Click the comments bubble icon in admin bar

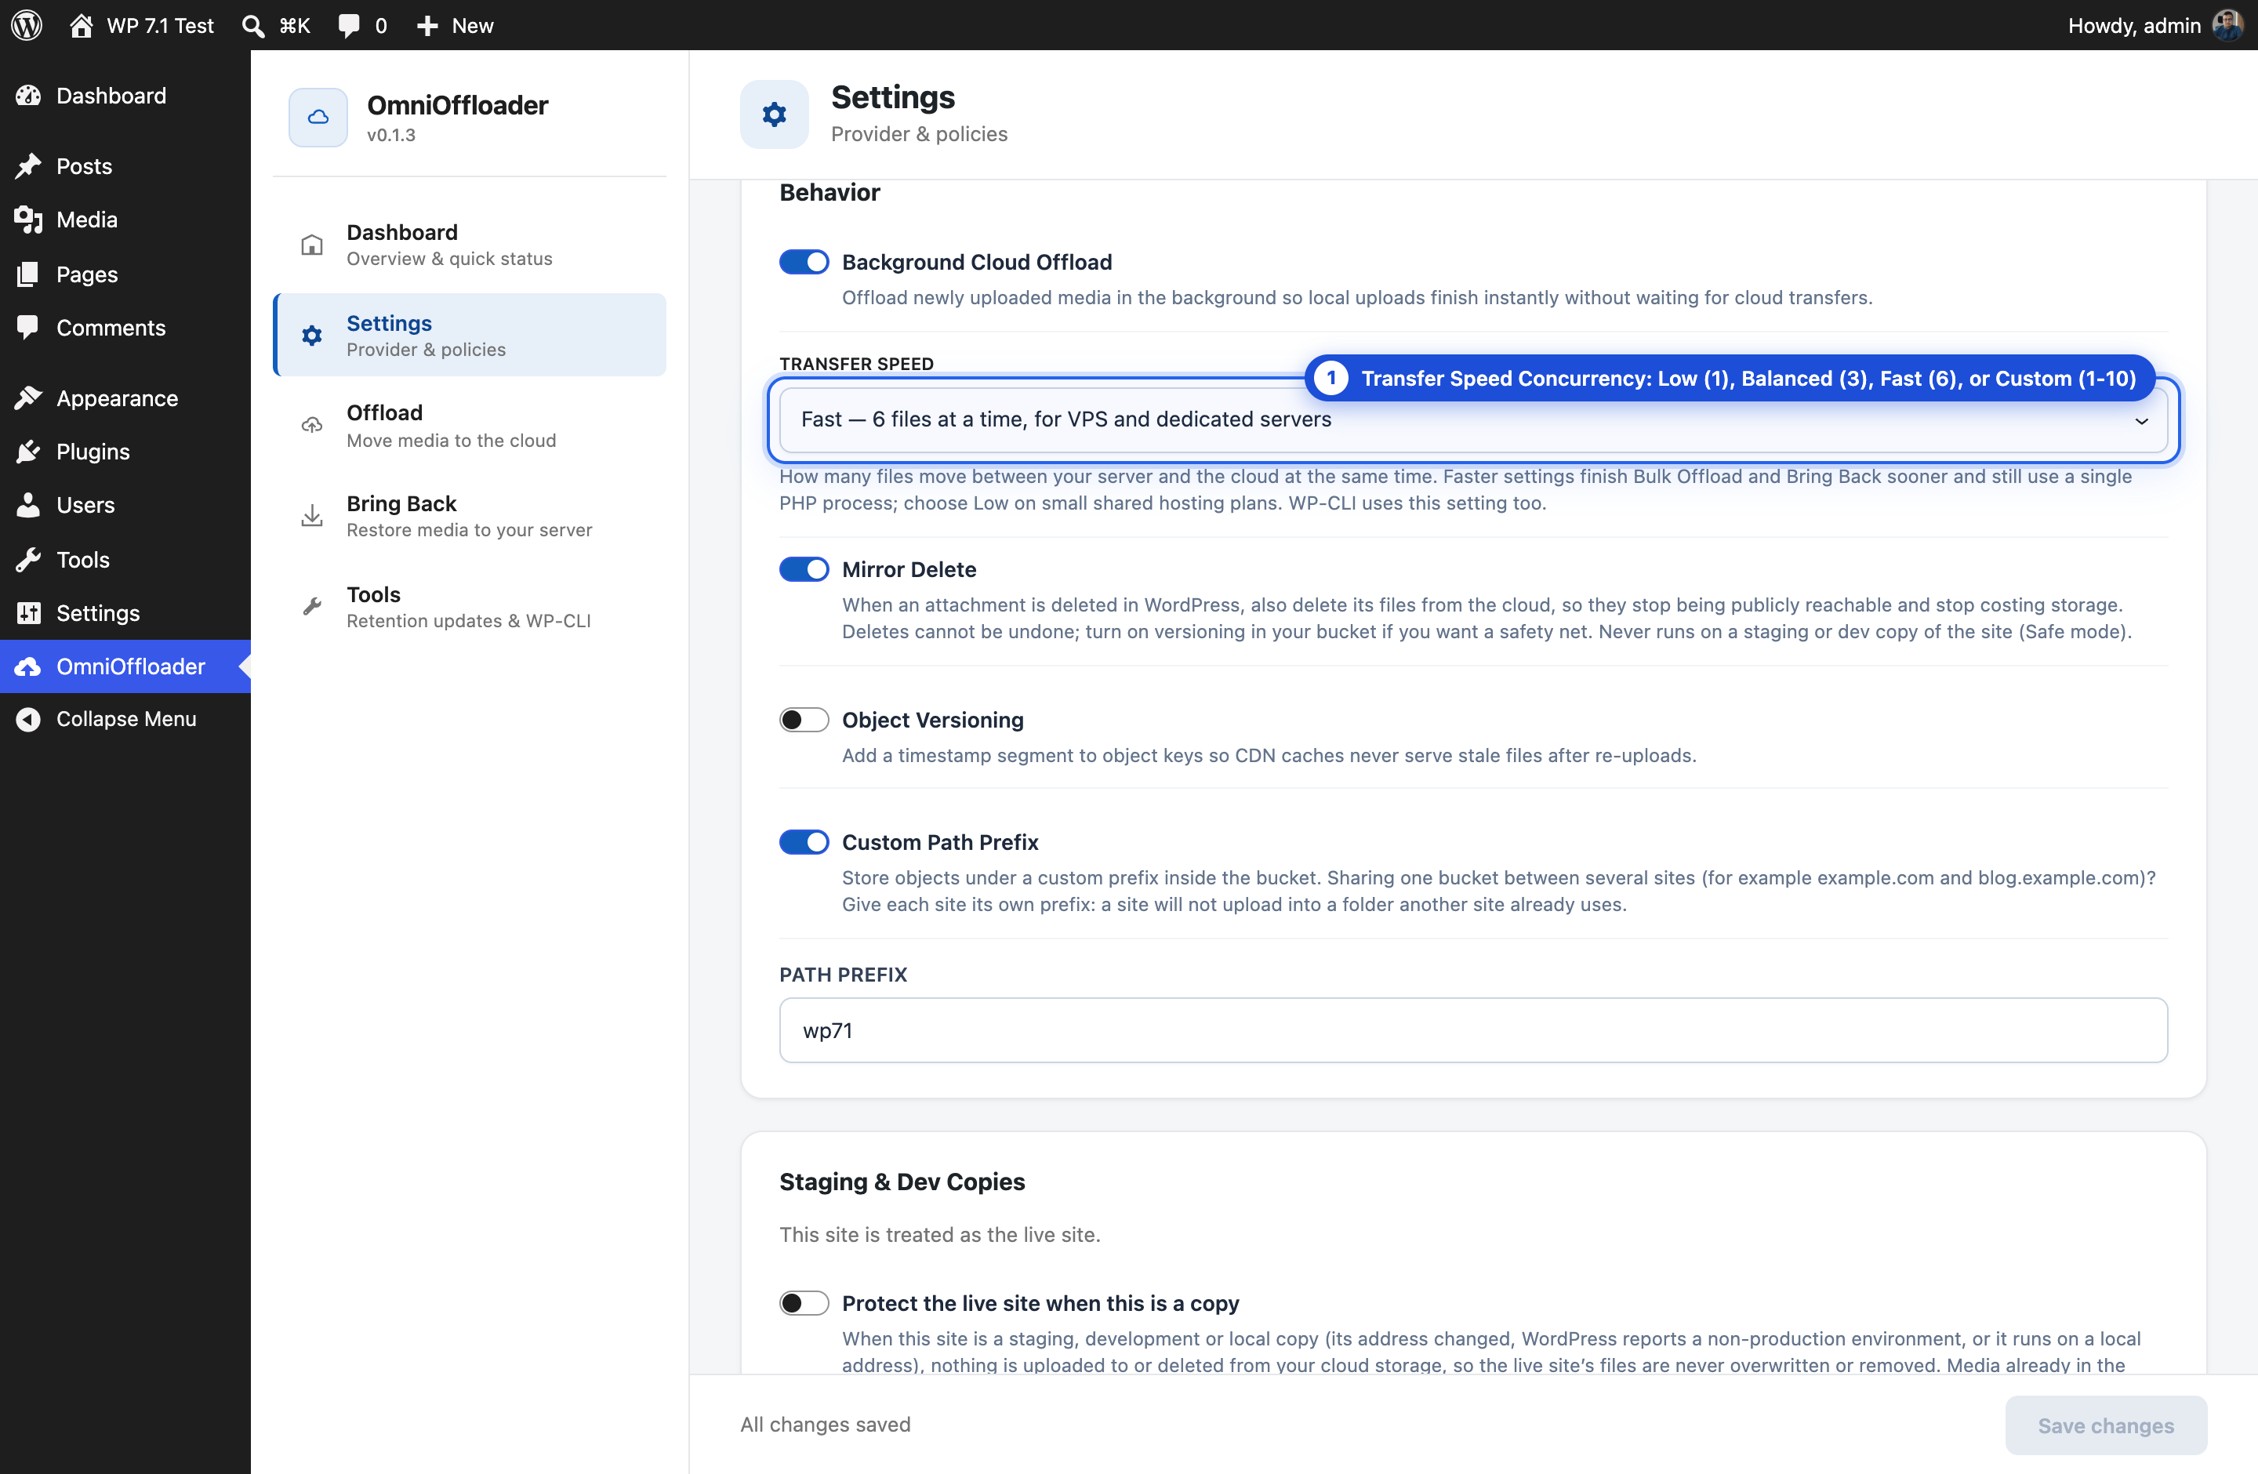349,26
